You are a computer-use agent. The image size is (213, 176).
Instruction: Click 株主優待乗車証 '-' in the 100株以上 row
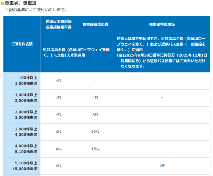(x=162, y=81)
